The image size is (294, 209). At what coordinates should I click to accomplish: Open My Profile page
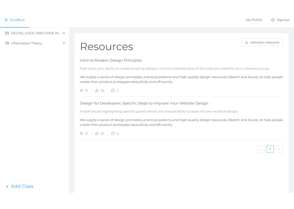(254, 20)
